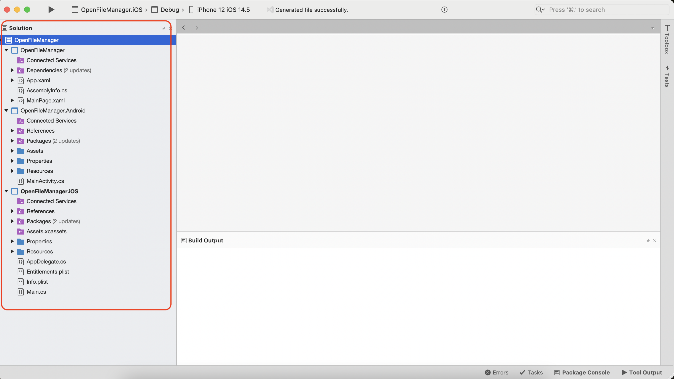Show the Tasks pad
Image resolution: width=674 pixels, height=379 pixels.
531,372
